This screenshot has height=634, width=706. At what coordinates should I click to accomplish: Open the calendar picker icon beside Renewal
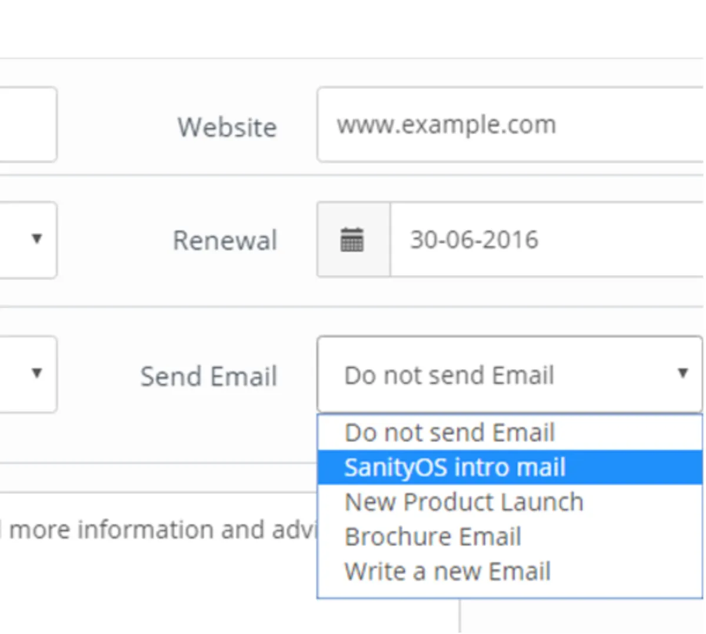(x=352, y=240)
